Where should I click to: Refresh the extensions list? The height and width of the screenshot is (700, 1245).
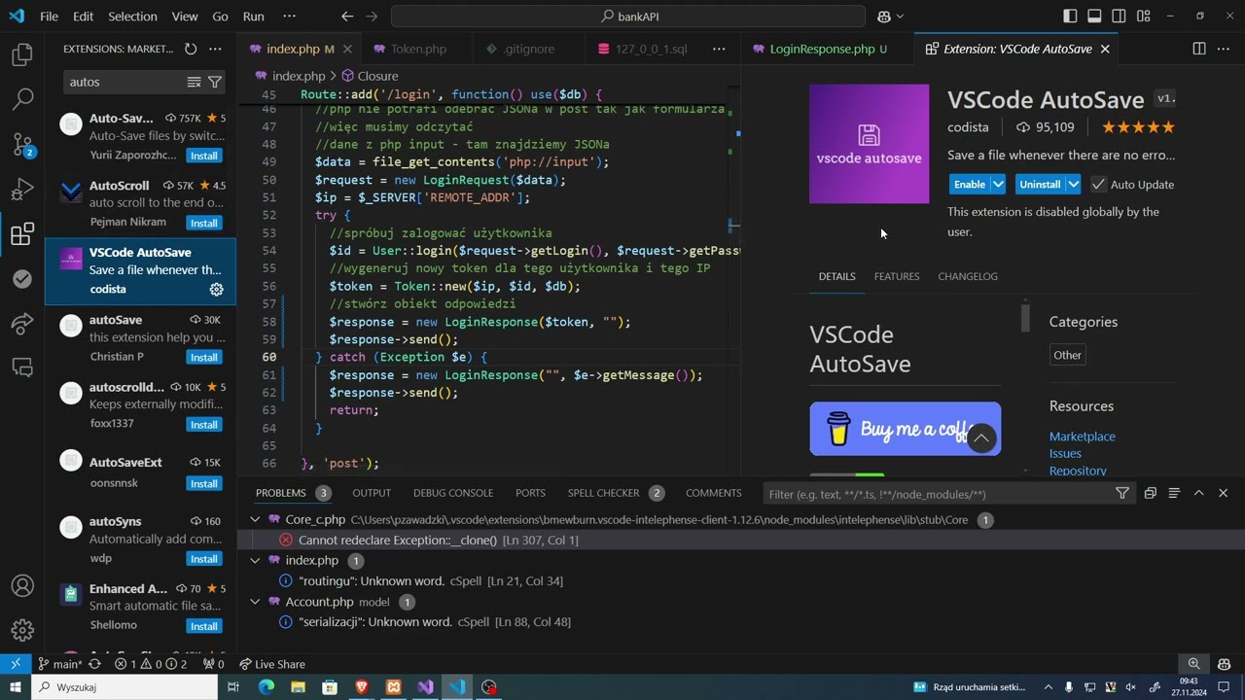click(x=191, y=49)
